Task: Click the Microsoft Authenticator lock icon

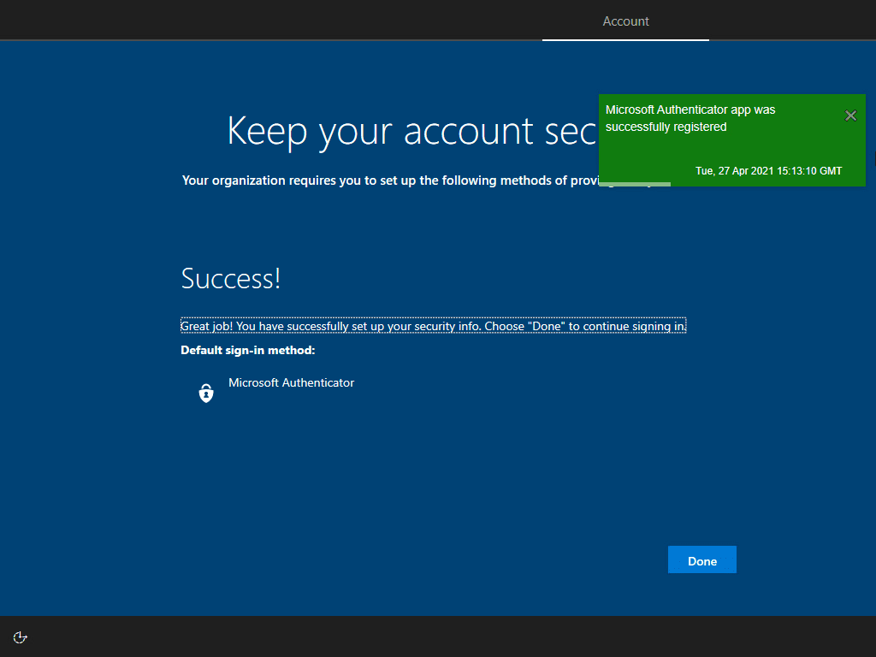Action: click(x=206, y=393)
